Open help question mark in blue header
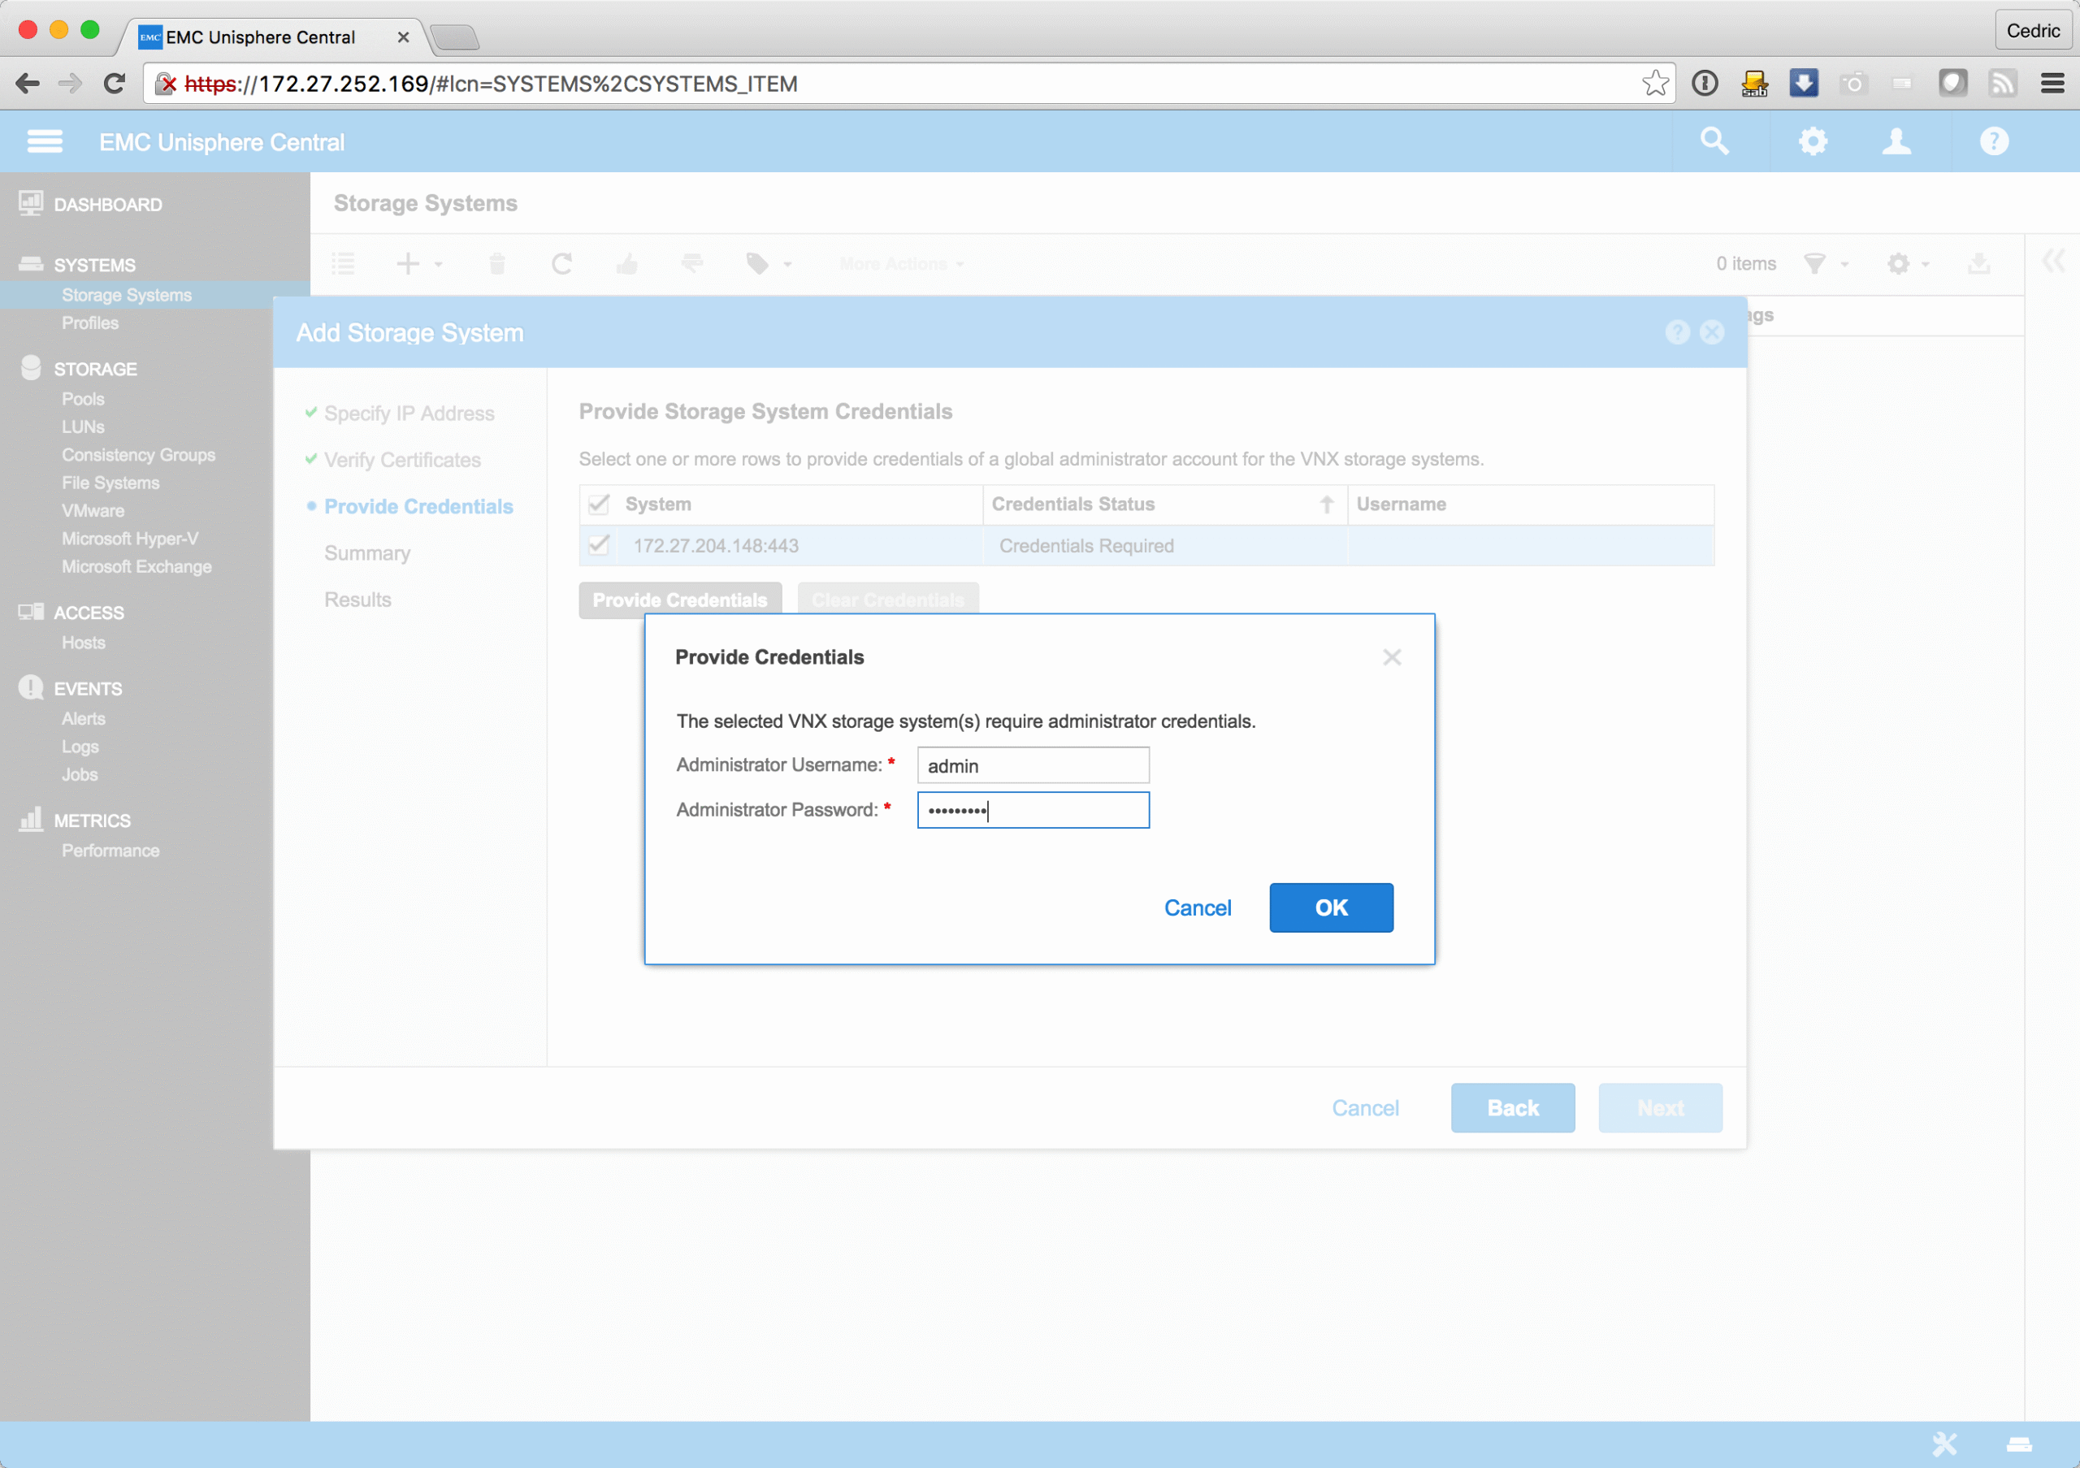Viewport: 2080px width, 1468px height. tap(1994, 141)
